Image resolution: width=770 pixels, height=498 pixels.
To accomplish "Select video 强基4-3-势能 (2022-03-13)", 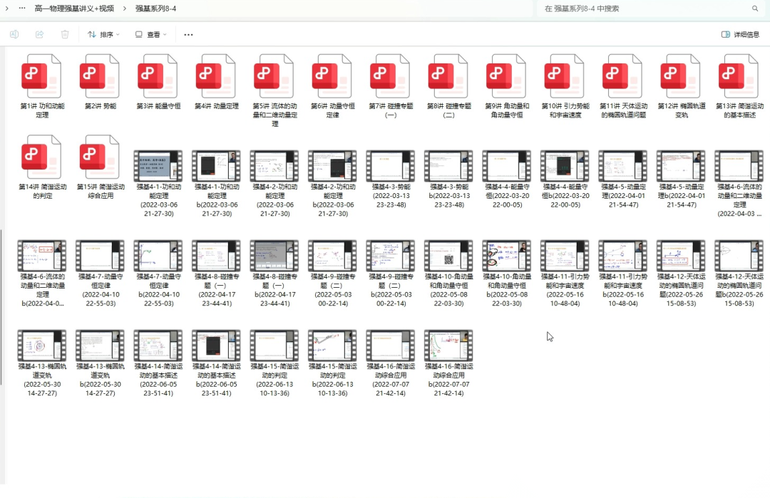I will point(390,167).
